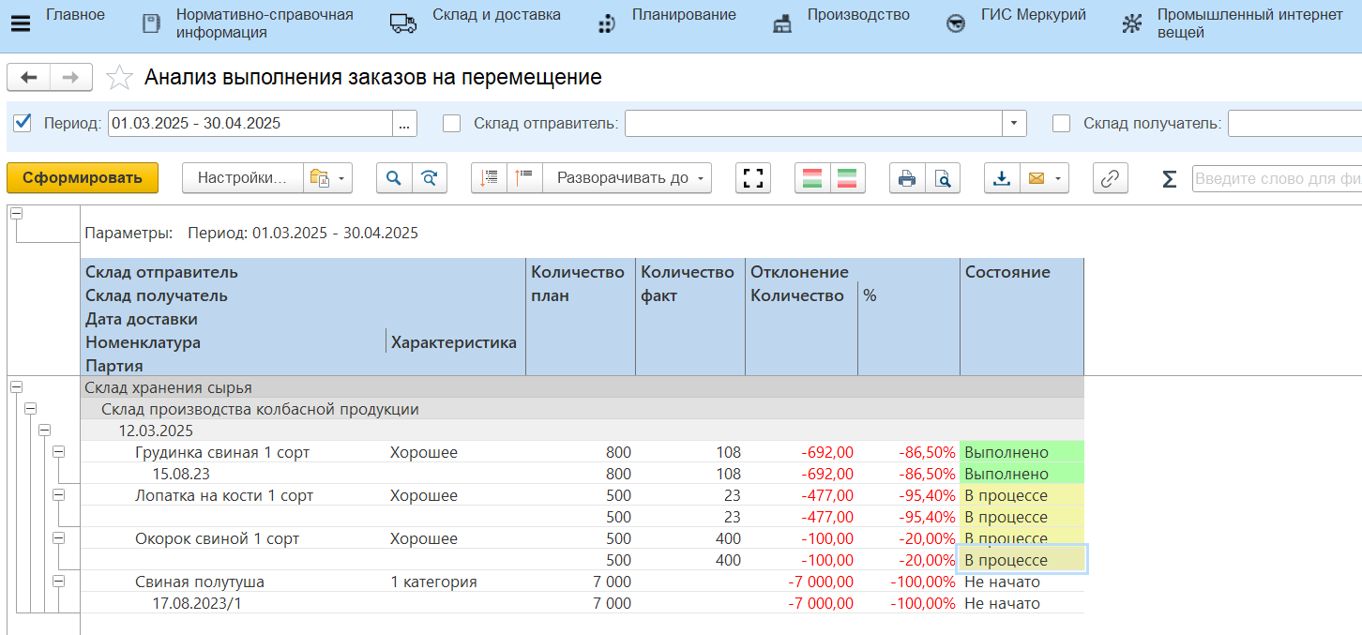1362x635 pixels.
Task: Enable the Склад отправитель checkbox
Action: click(452, 123)
